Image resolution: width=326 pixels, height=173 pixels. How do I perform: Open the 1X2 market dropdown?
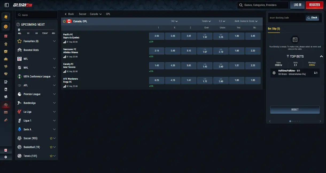coord(174,21)
